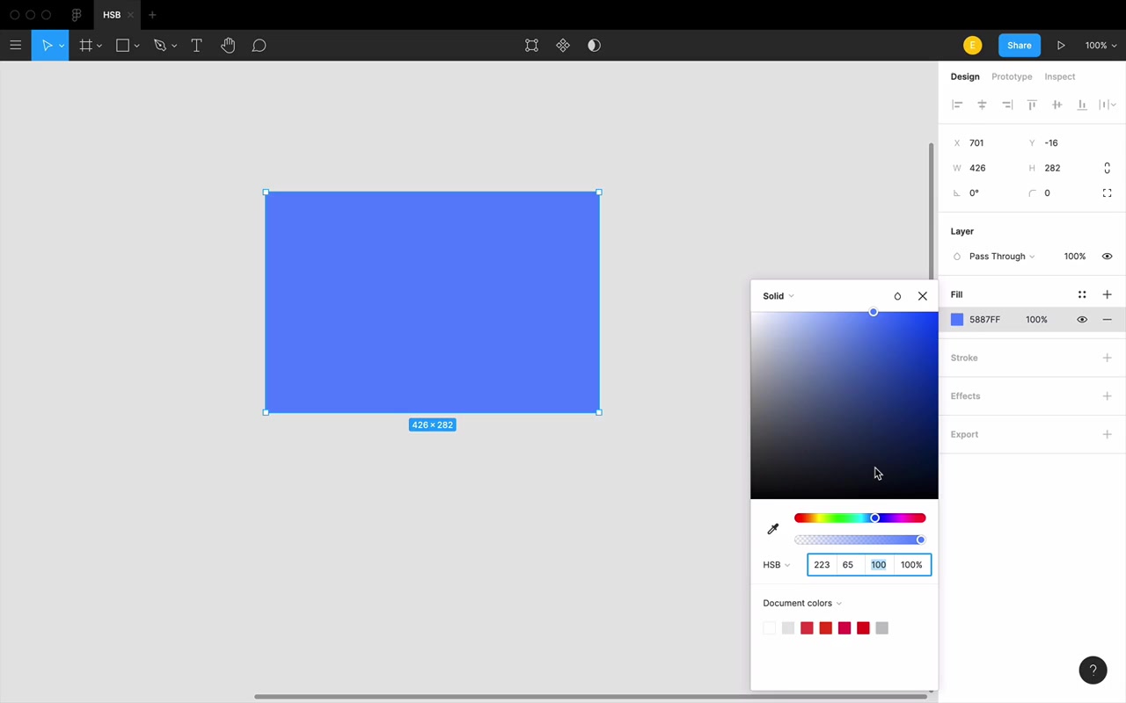Switch to the Design tab
This screenshot has width=1126, height=703.
coord(965,76)
